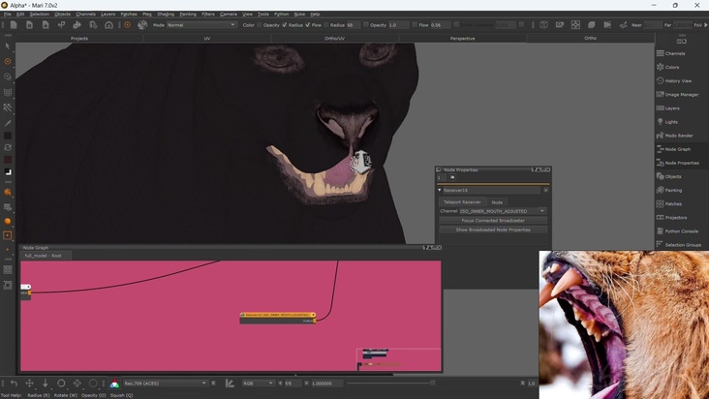Click the Flow value field 0.56

440,25
